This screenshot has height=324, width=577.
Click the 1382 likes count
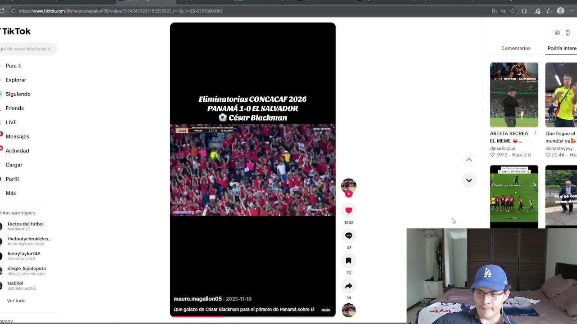click(348, 222)
